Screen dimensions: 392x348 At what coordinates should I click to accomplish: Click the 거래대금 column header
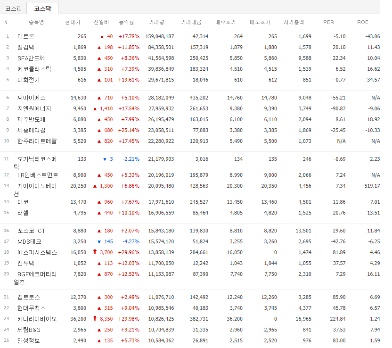point(191,22)
